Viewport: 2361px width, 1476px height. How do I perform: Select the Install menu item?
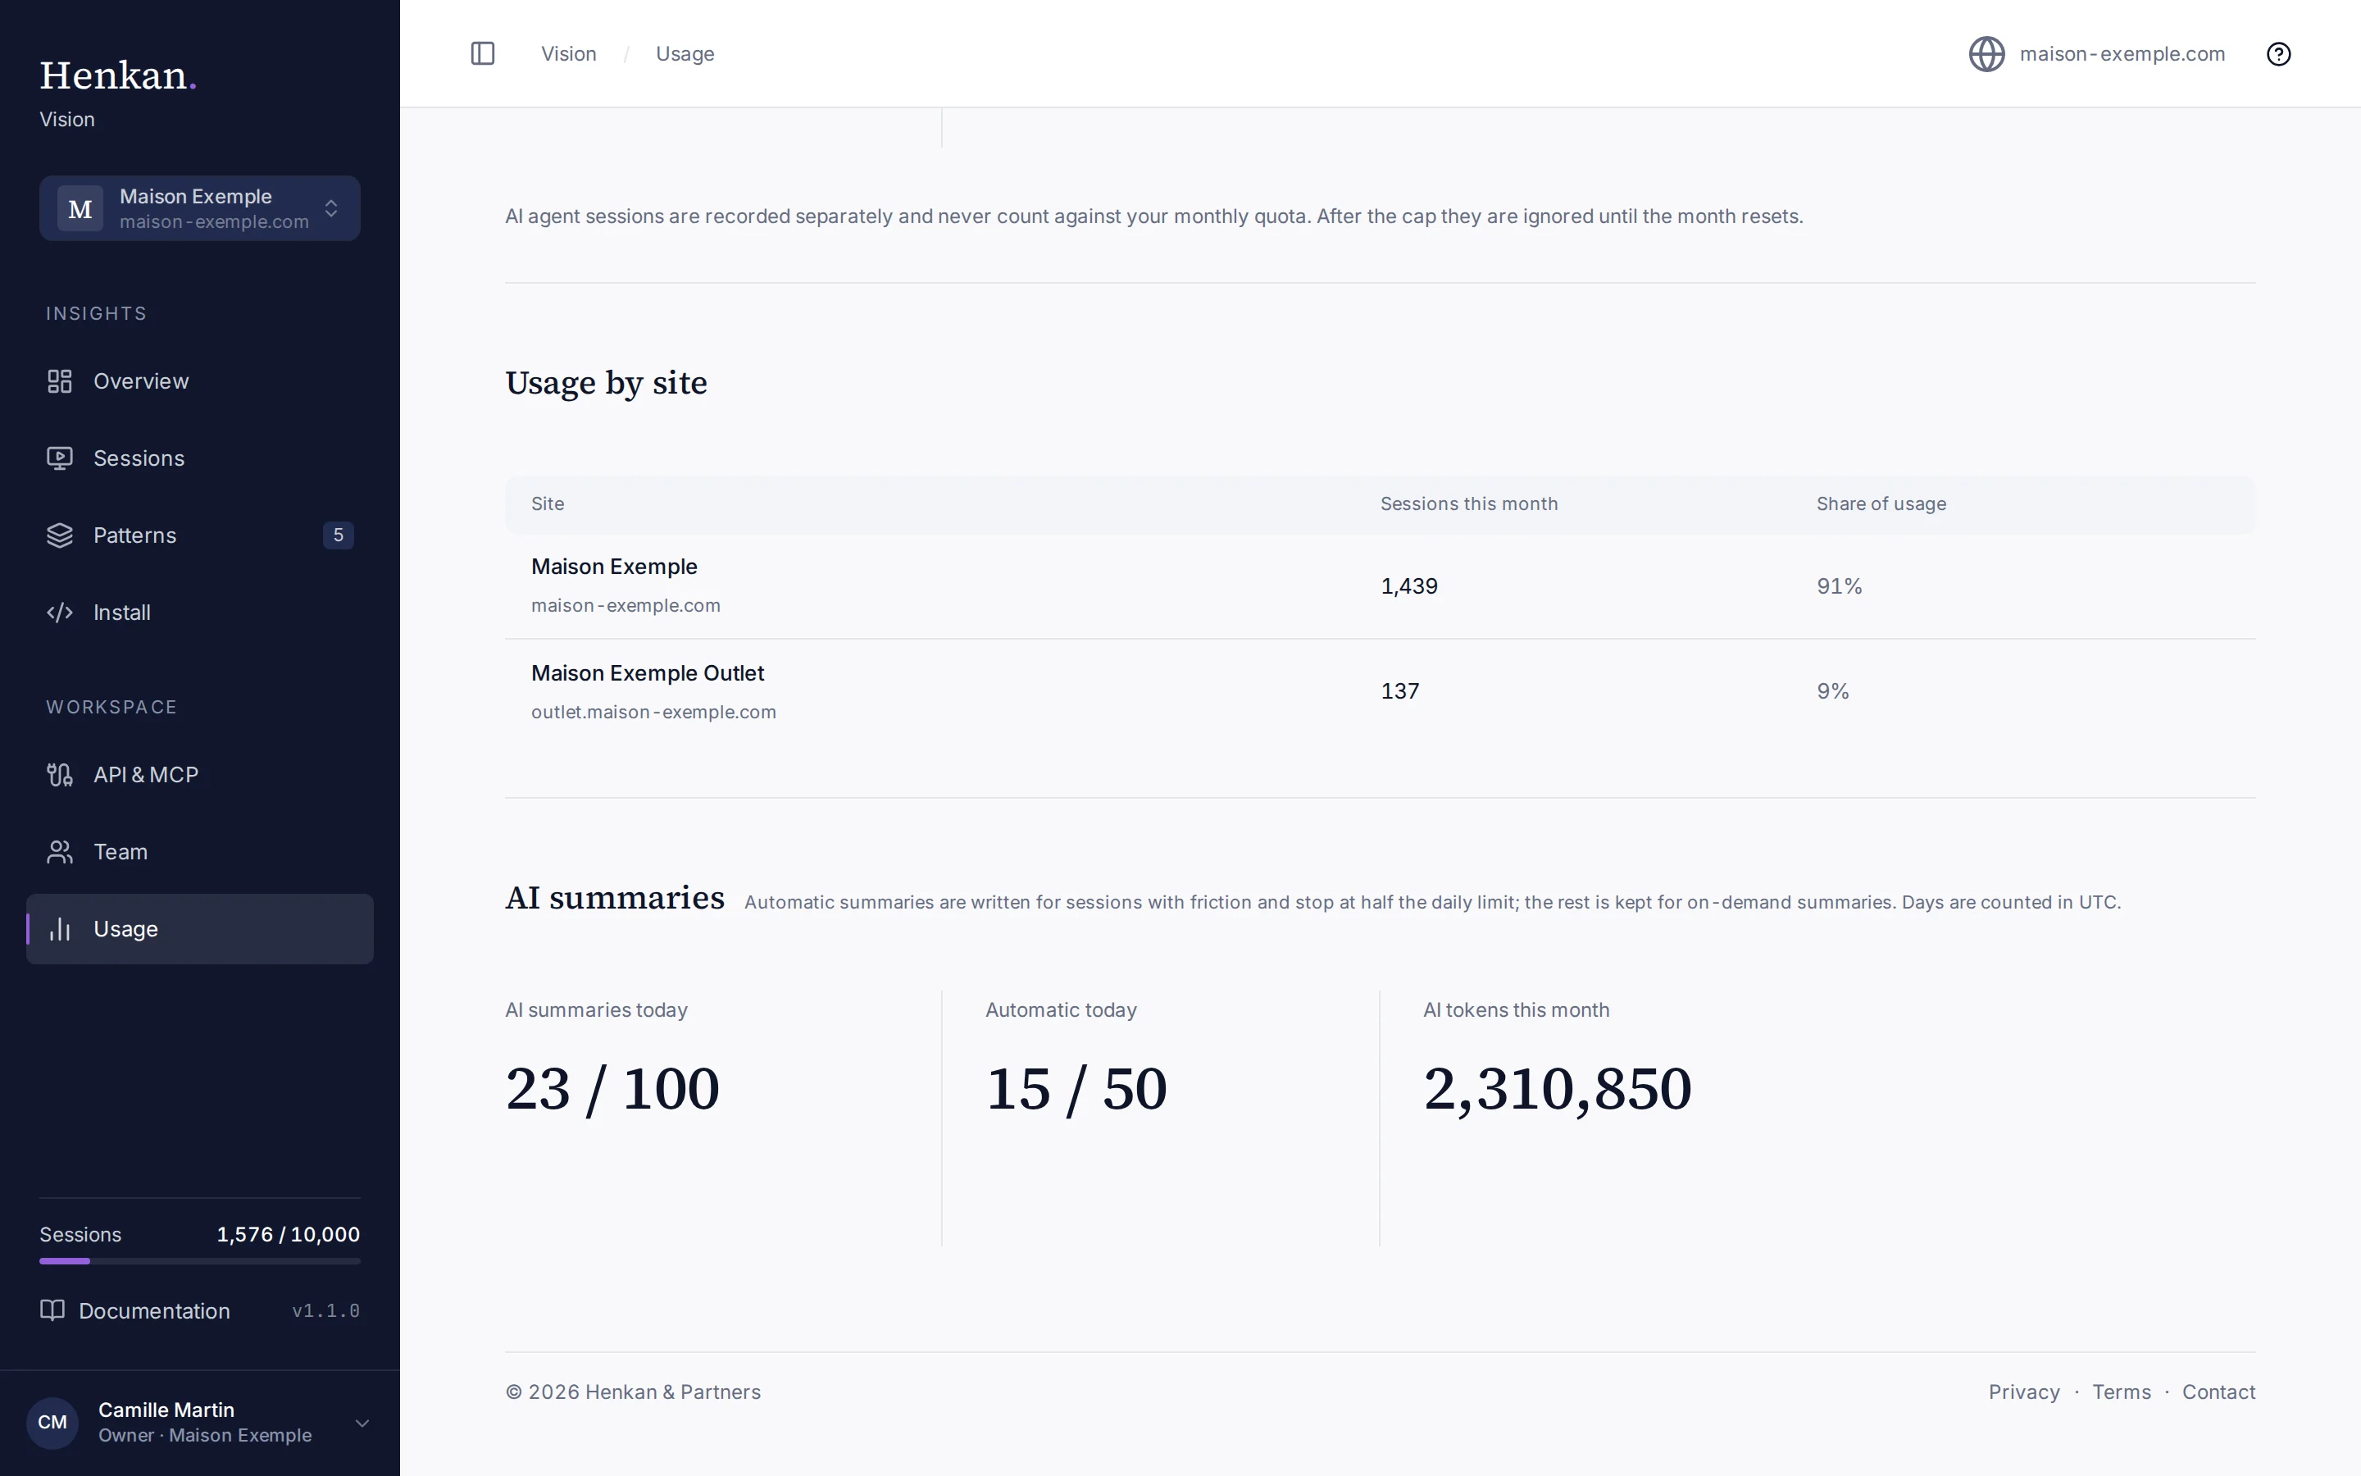coord(200,612)
